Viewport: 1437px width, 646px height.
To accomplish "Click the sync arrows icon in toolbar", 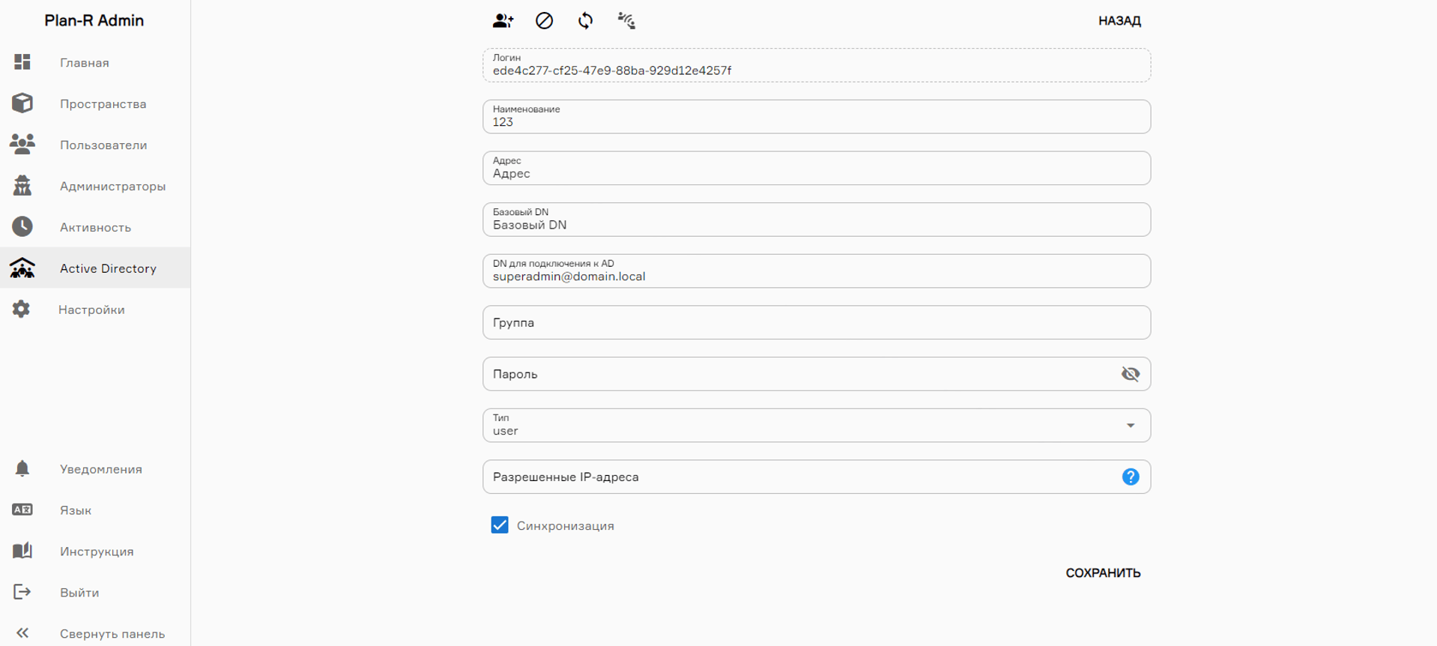I will click(585, 21).
